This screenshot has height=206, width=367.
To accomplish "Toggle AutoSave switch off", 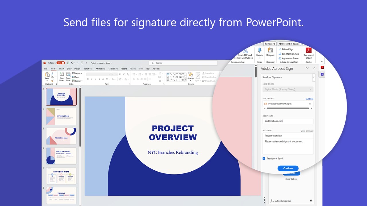I will point(61,63).
